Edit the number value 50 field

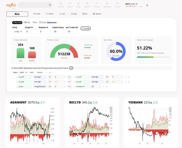[93, 86]
